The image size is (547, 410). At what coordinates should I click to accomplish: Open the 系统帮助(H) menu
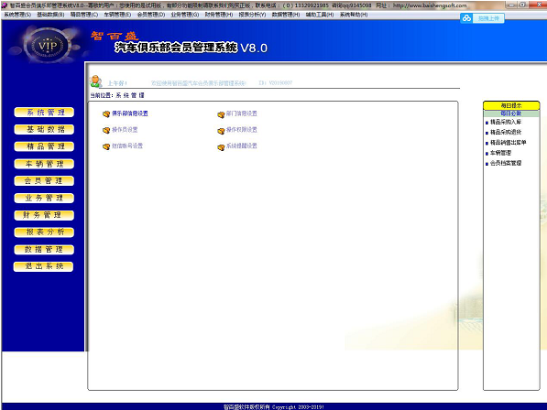click(x=354, y=15)
